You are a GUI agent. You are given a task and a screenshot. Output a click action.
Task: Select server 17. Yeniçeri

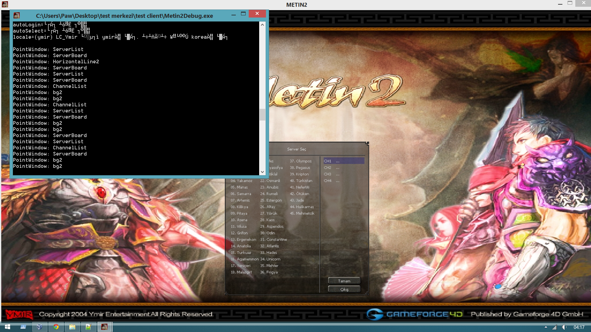tap(240, 266)
